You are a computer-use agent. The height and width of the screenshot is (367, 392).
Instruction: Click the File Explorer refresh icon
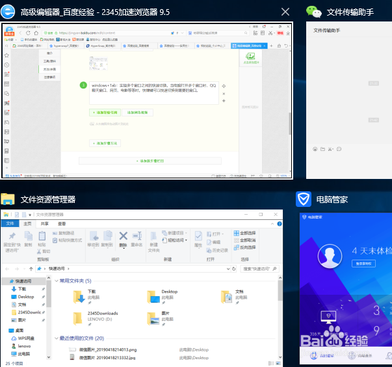234,269
